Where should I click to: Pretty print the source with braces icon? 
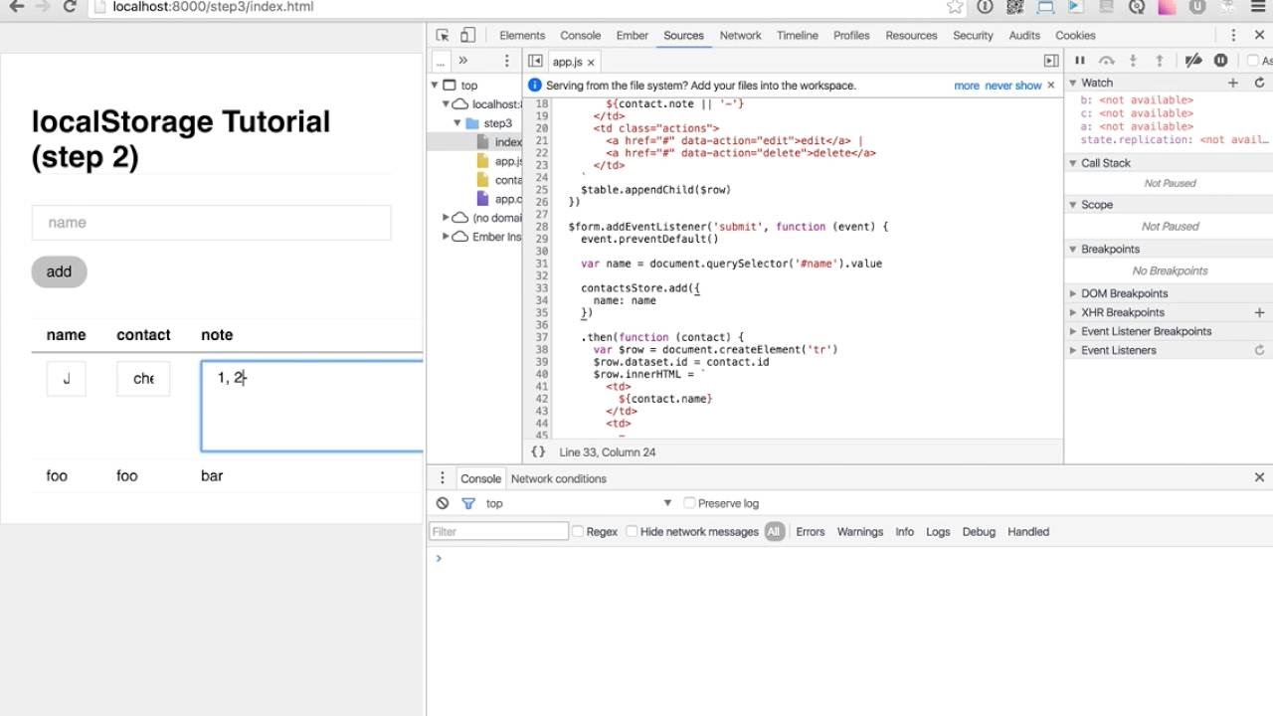click(x=538, y=451)
